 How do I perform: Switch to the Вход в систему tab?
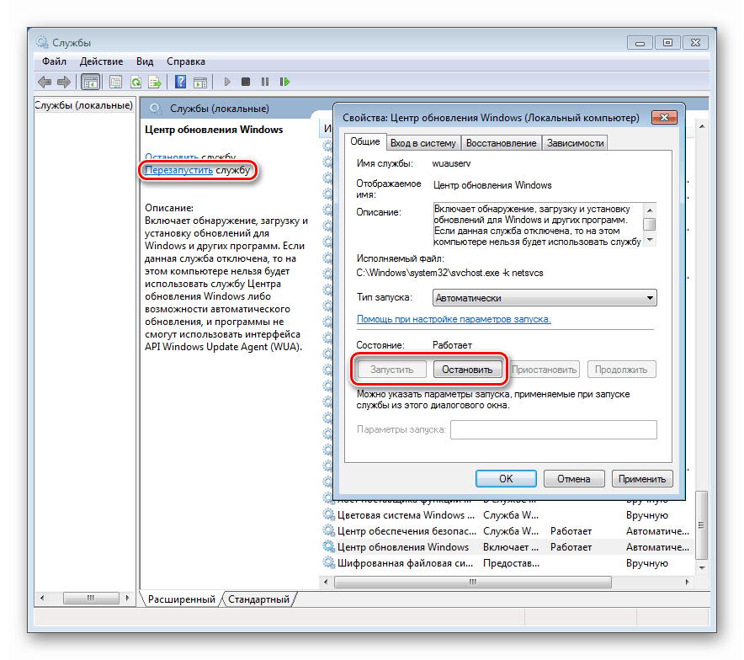(x=423, y=142)
